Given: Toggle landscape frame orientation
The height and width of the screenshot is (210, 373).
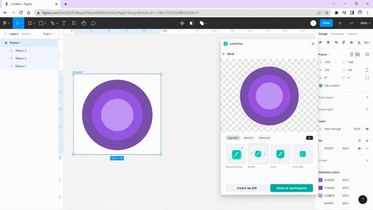Looking at the screenshot, I should click(357, 54).
